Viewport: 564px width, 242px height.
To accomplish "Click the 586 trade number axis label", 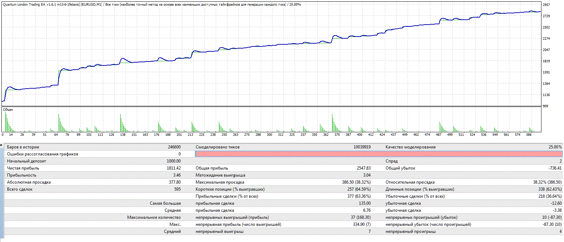I will (529, 135).
